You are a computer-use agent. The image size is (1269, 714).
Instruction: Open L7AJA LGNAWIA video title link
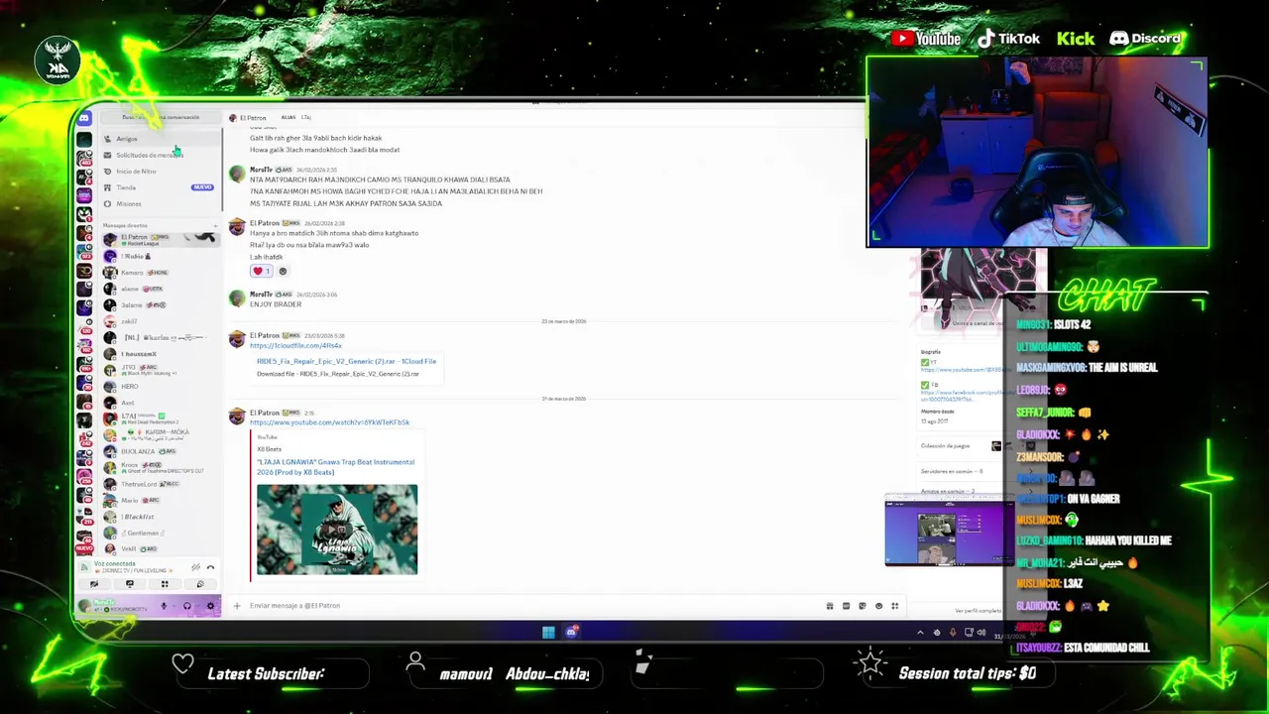335,467
